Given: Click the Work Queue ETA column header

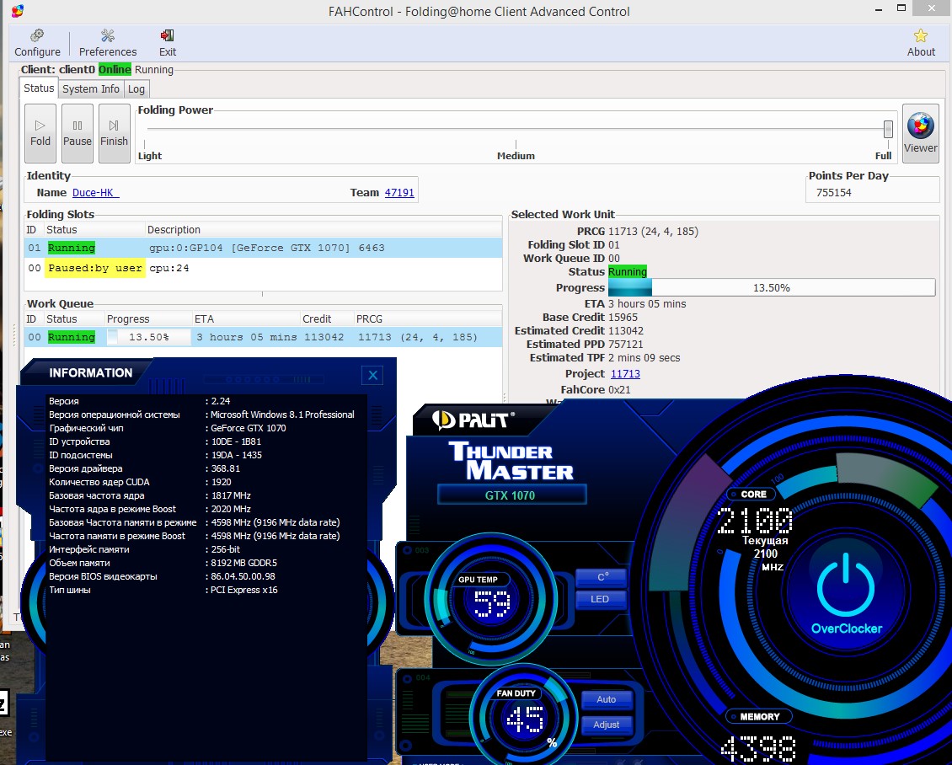Looking at the screenshot, I should tap(246, 318).
